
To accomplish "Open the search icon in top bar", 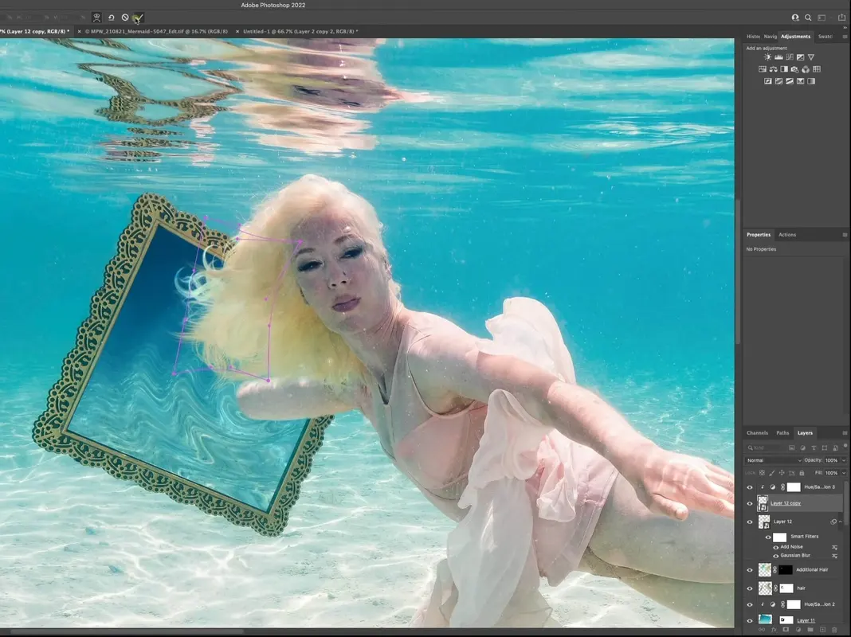I will [808, 18].
